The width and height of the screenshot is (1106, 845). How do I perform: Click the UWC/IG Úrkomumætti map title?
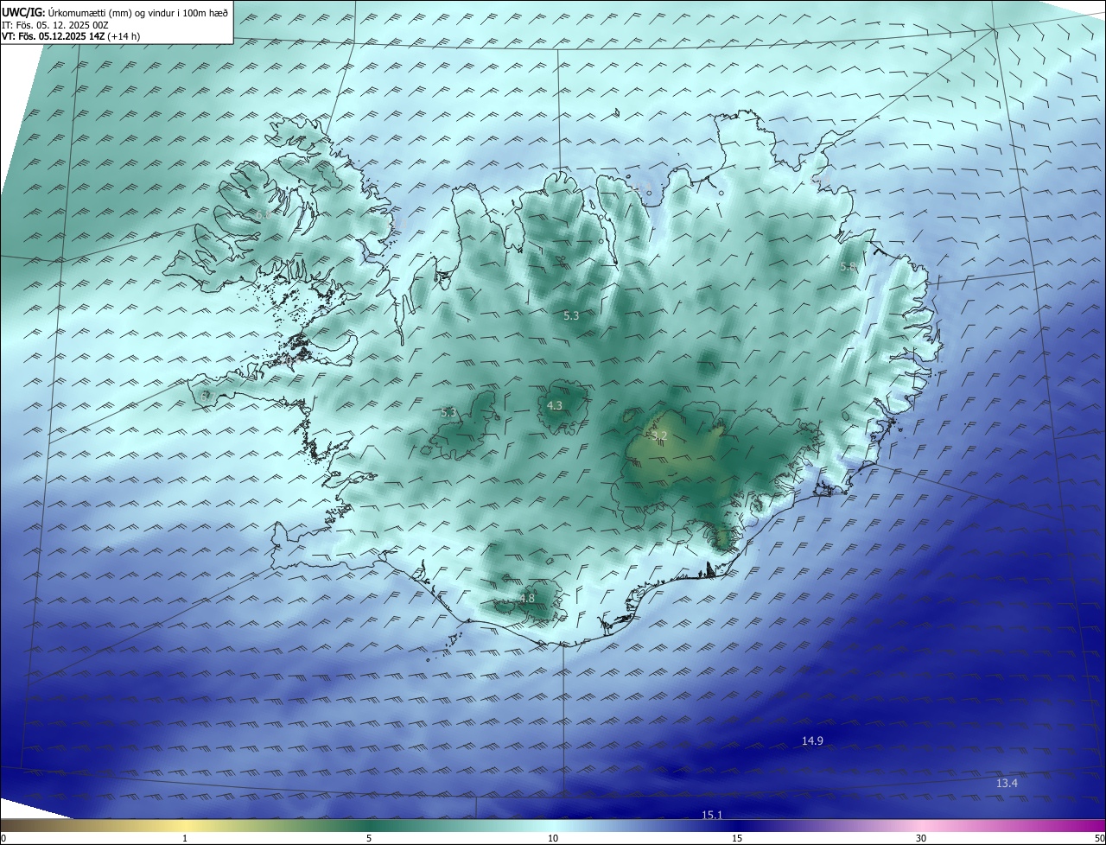pyautogui.click(x=115, y=12)
